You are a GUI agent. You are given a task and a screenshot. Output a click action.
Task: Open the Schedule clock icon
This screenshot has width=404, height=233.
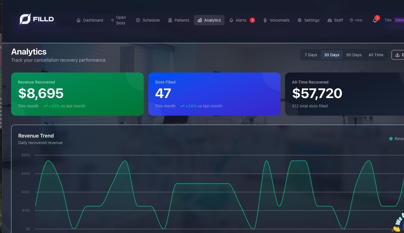pyautogui.click(x=138, y=20)
